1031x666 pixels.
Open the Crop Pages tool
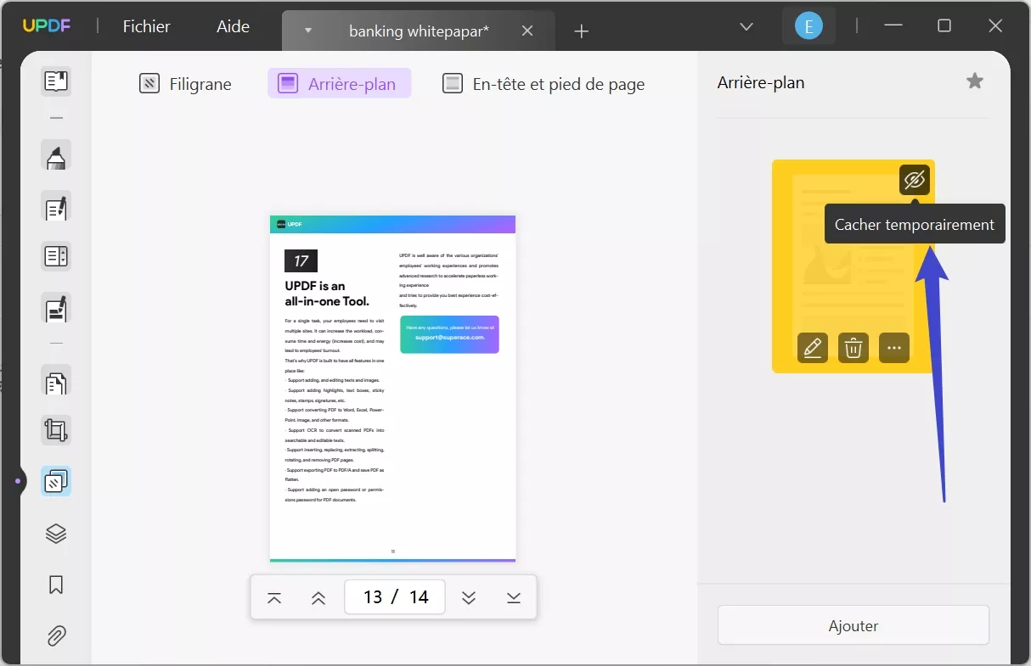tap(56, 431)
